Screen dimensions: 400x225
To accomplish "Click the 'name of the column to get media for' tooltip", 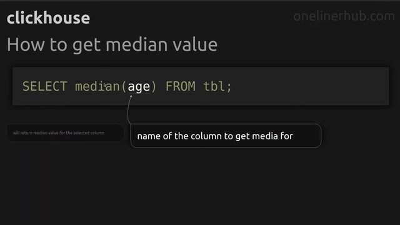I will [x=226, y=136].
